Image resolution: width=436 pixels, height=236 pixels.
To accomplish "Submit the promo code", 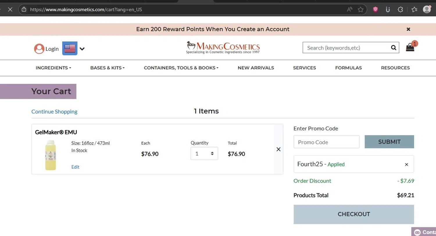I will (389, 142).
